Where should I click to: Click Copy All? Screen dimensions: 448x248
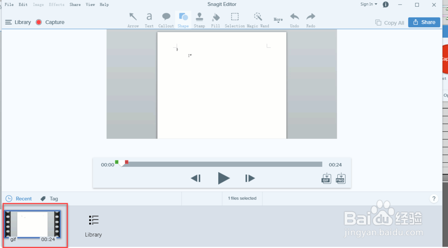pos(390,23)
